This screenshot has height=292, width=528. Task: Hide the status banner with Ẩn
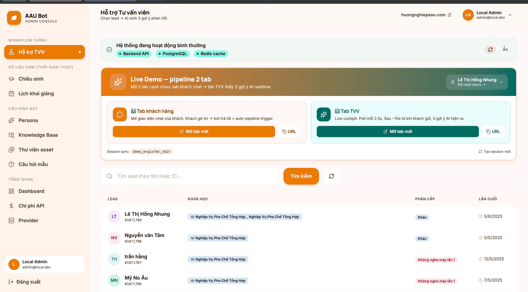(x=505, y=49)
